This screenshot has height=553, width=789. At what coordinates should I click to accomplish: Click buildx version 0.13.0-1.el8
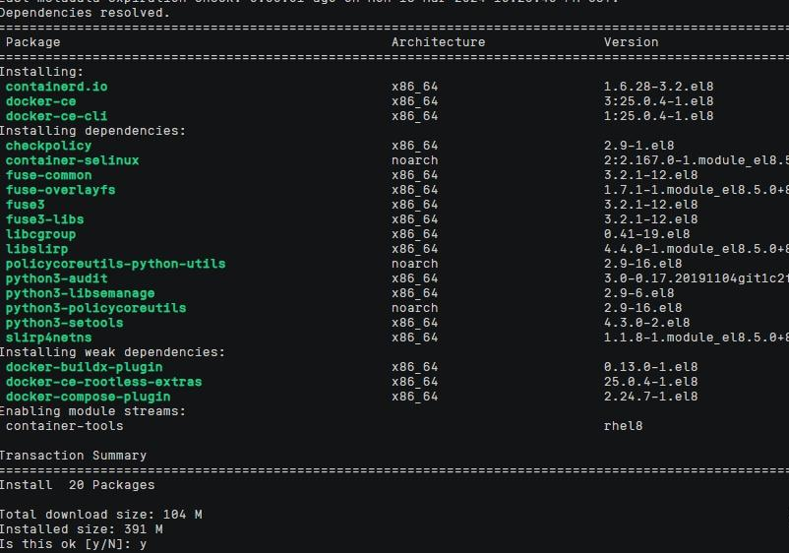pyautogui.click(x=650, y=367)
